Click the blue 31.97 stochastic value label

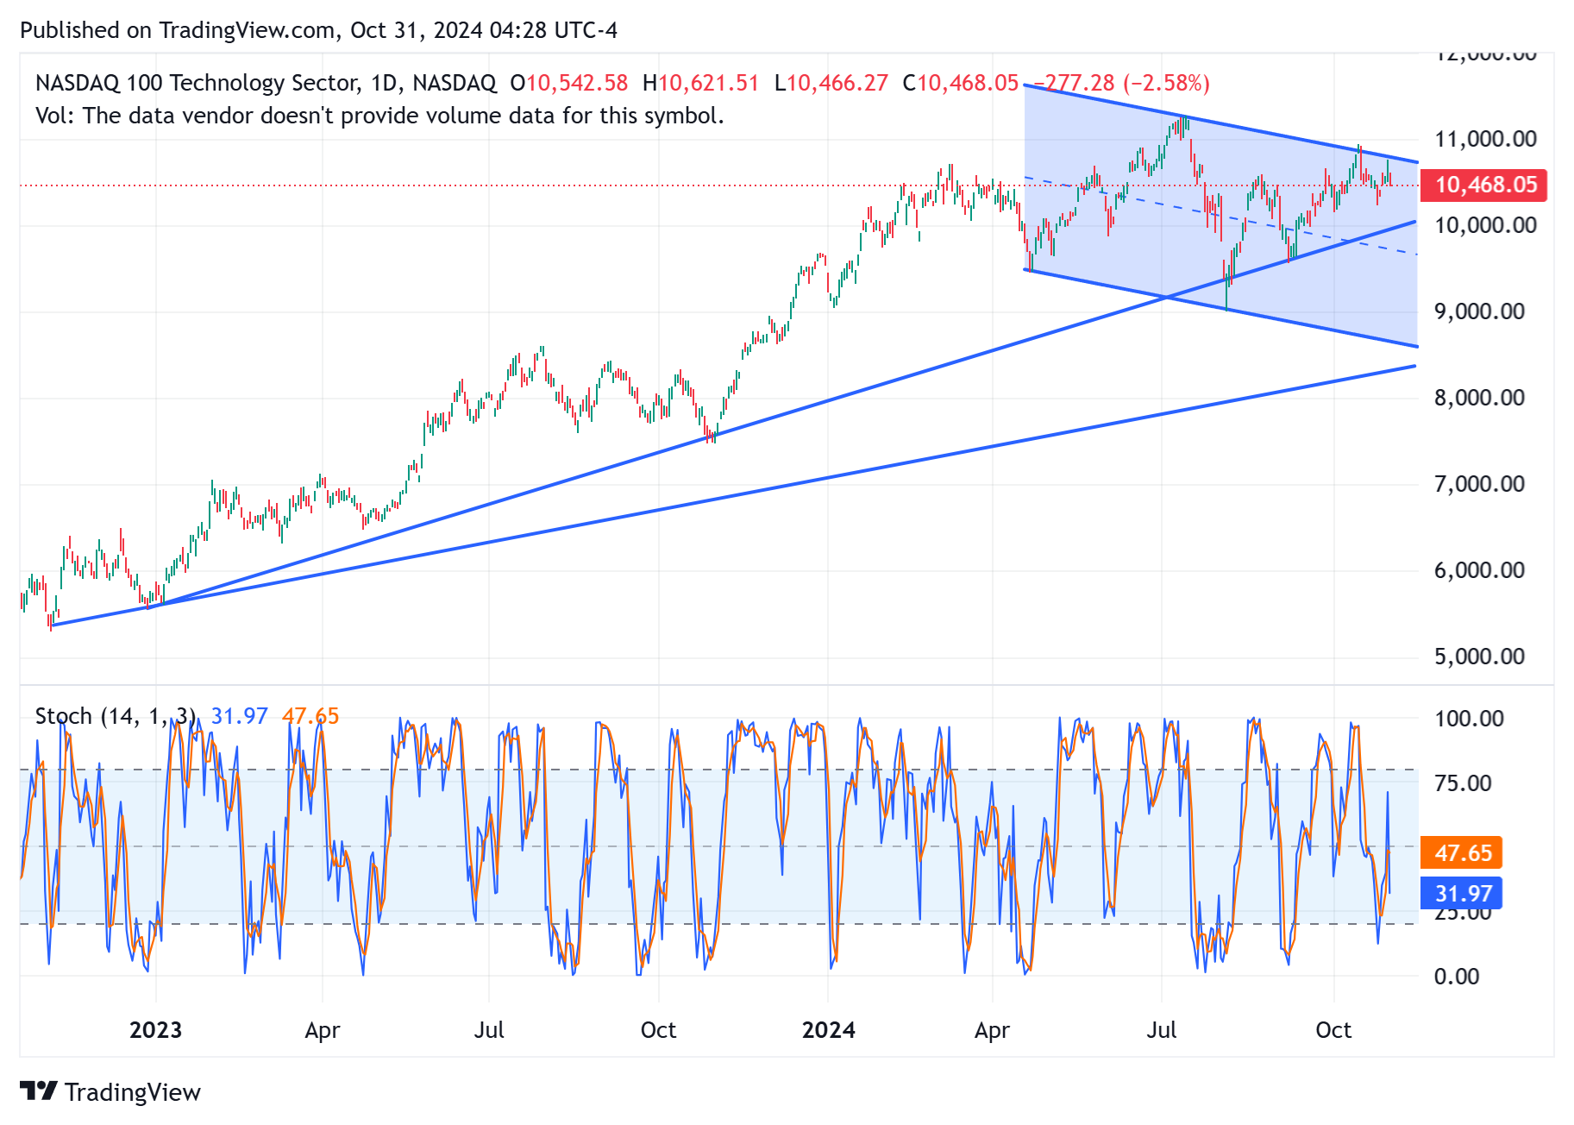click(1462, 893)
